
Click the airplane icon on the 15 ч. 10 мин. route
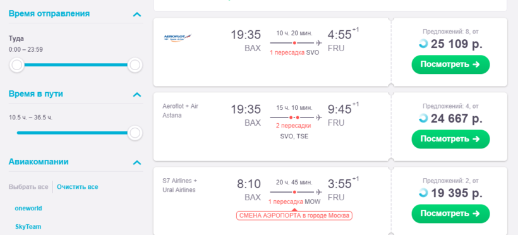pos(319,117)
